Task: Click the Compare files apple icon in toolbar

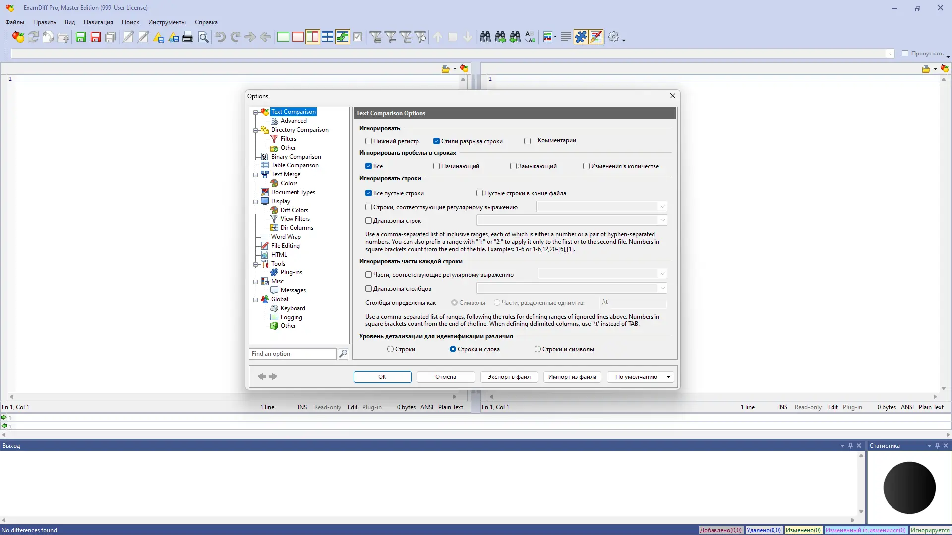Action: 18,37
